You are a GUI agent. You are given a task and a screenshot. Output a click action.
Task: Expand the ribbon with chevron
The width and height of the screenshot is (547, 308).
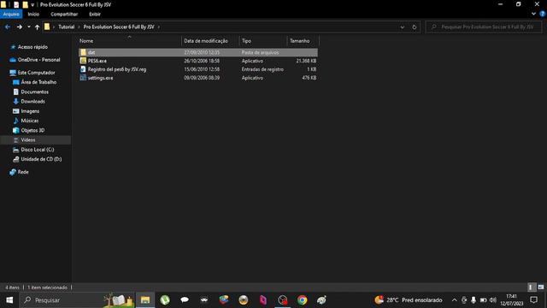(x=533, y=14)
